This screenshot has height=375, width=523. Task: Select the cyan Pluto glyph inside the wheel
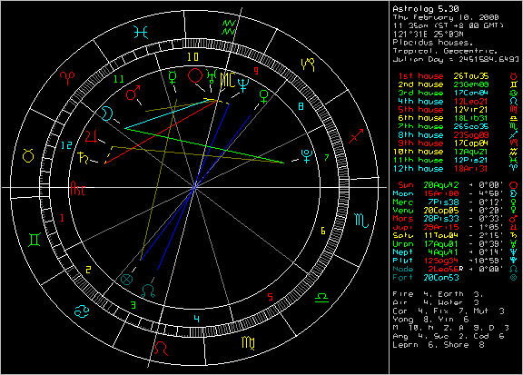click(x=307, y=156)
